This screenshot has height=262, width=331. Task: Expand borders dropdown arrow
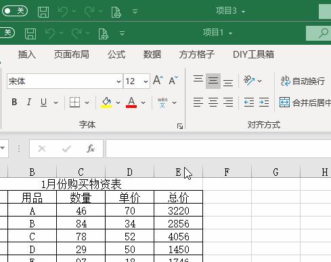click(x=87, y=102)
